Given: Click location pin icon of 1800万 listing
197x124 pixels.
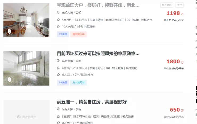Looking at the screenshot, I should point(58,61).
